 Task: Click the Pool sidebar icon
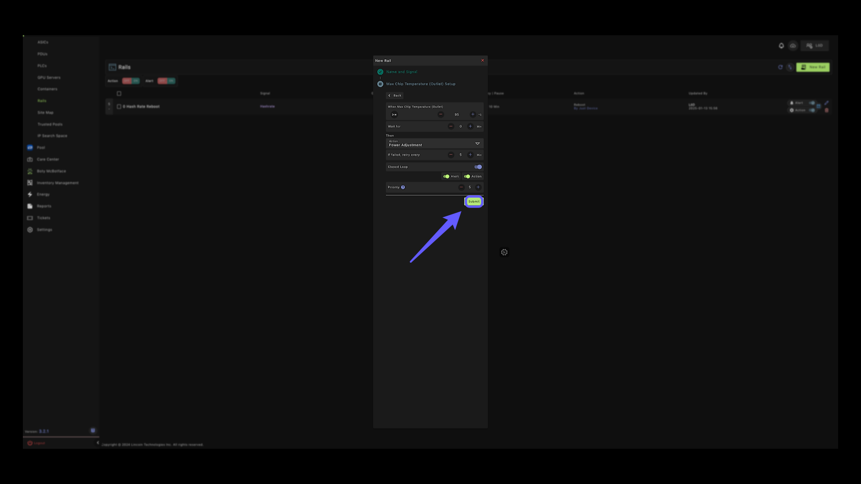[x=30, y=147]
